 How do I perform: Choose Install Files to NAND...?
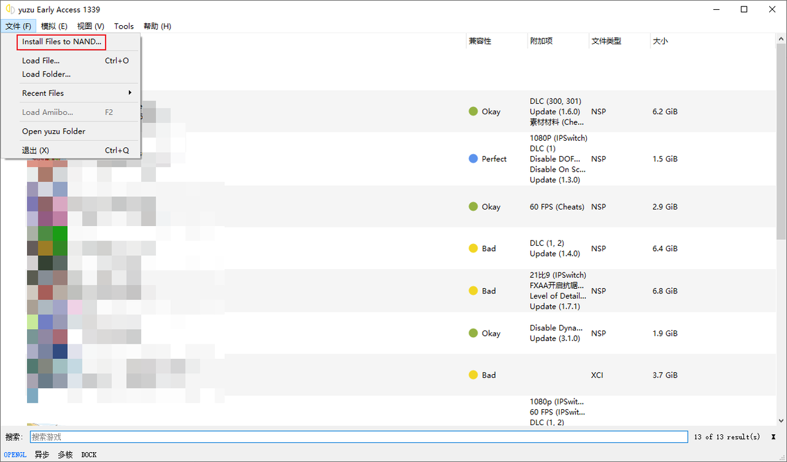(62, 42)
